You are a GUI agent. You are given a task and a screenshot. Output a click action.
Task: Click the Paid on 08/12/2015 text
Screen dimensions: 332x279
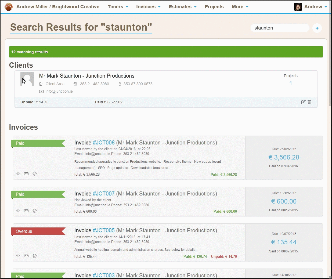tap(284, 210)
